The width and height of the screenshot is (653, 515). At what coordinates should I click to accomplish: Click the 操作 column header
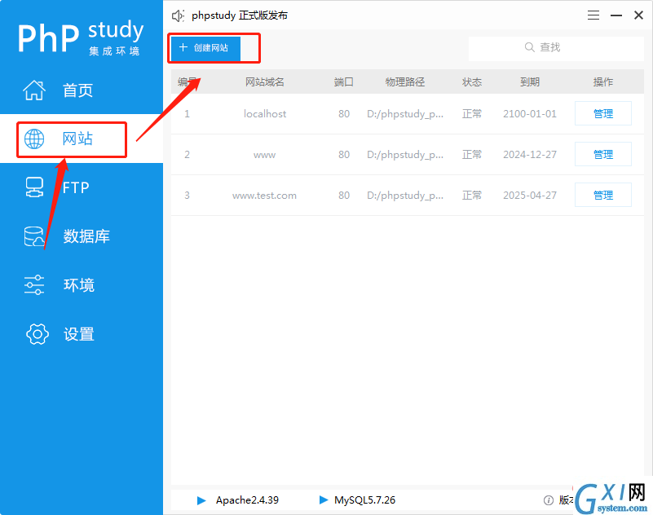coord(603,81)
